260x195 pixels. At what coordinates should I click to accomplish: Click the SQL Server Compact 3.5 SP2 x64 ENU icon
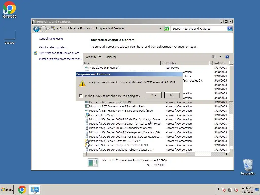(87, 145)
